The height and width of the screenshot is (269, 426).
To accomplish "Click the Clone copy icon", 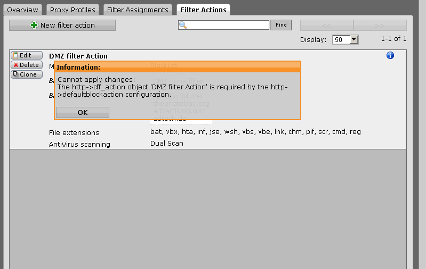I will (16, 74).
